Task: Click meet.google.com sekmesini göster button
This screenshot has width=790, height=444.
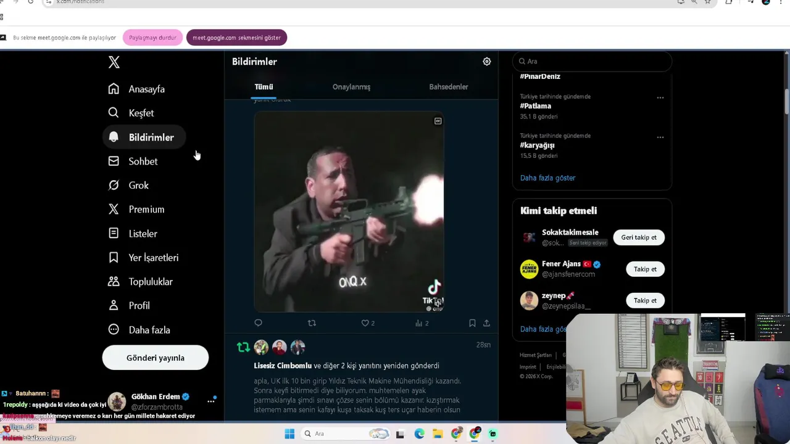Action: [236, 38]
